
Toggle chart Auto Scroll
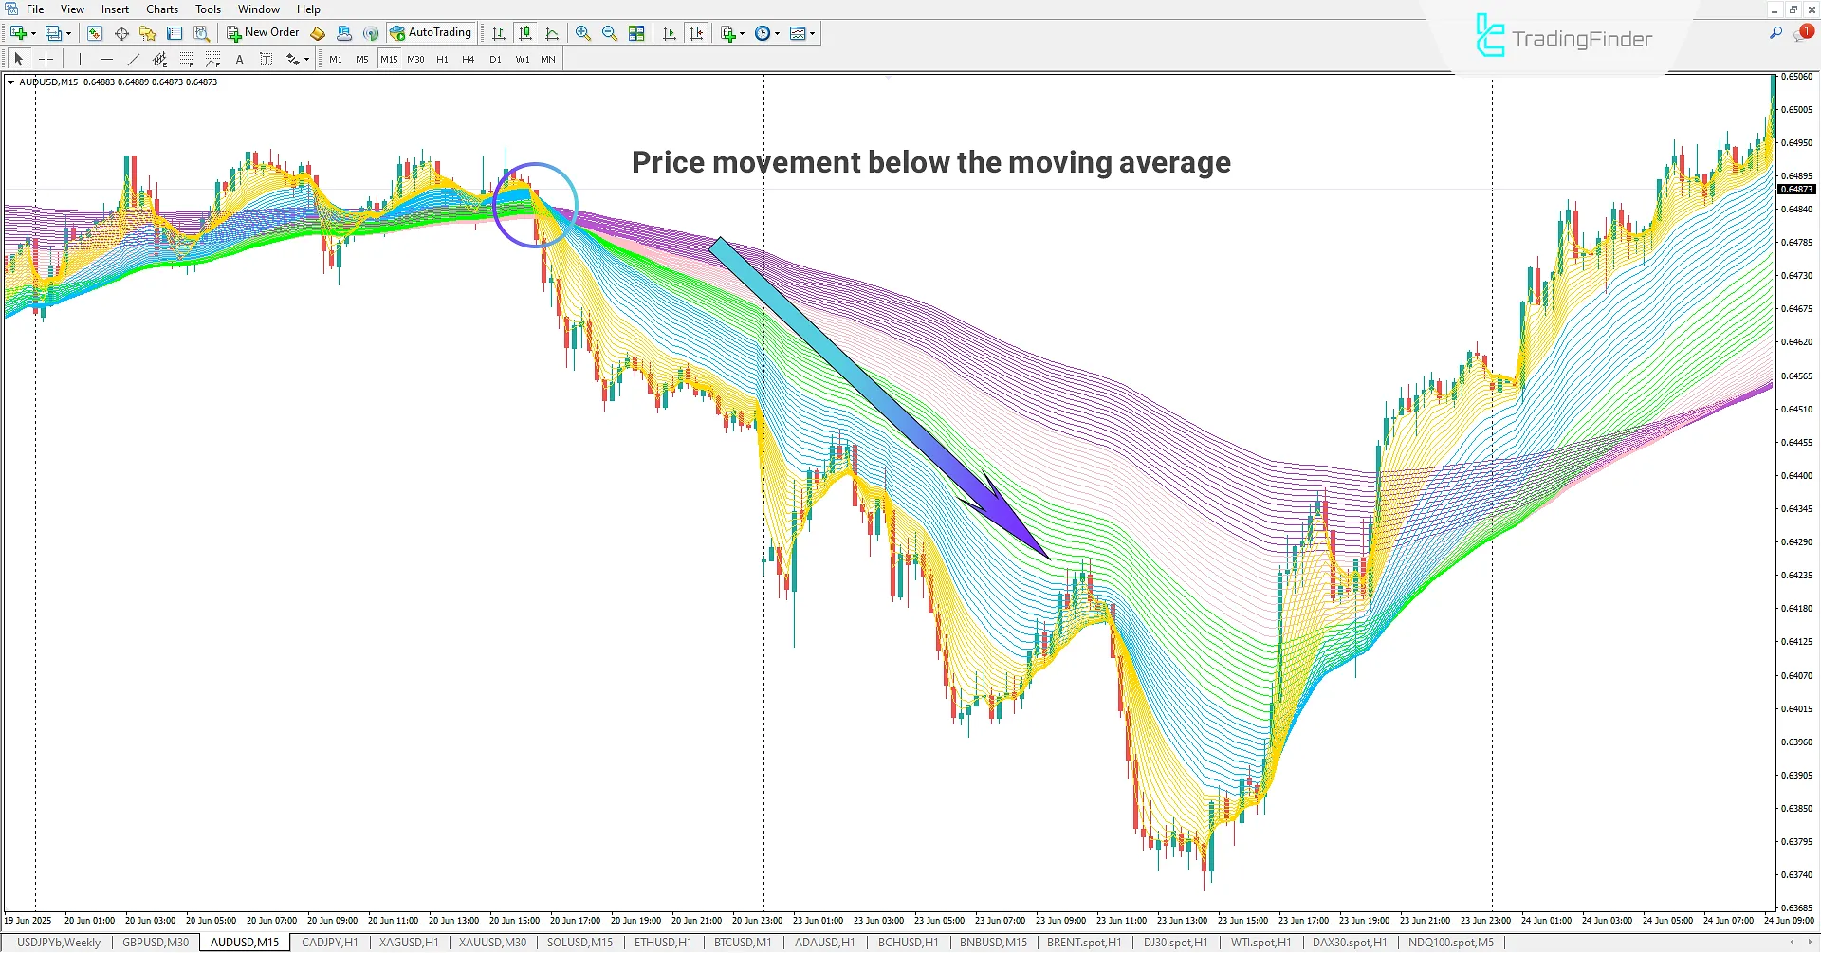pos(669,32)
